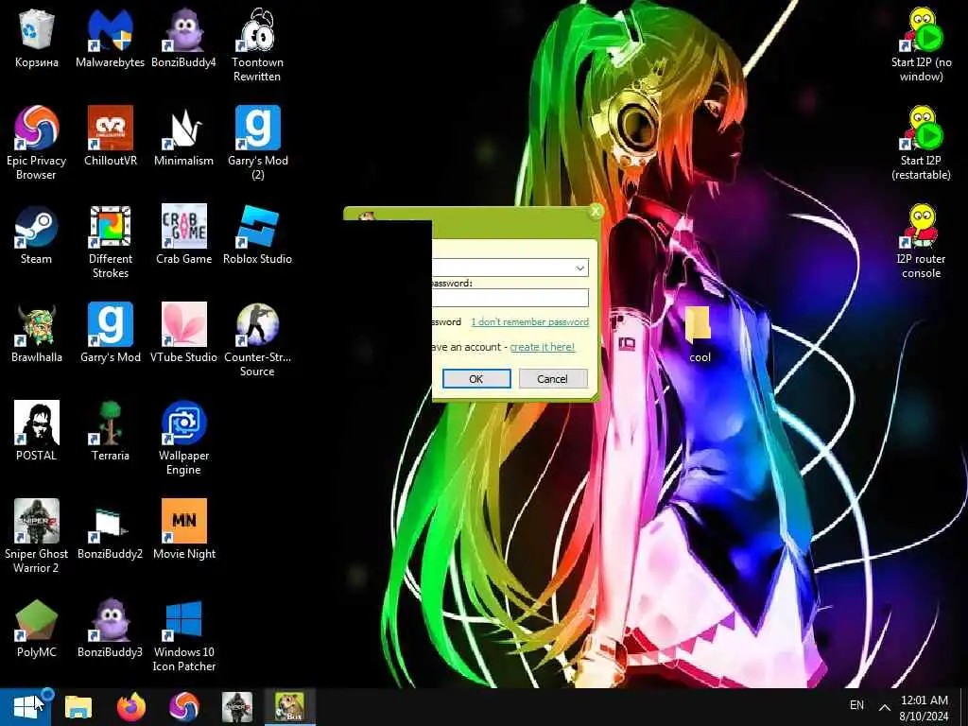Screen dimensions: 968x726
Task: Launch Steam from the desktop
Action: tap(37, 234)
